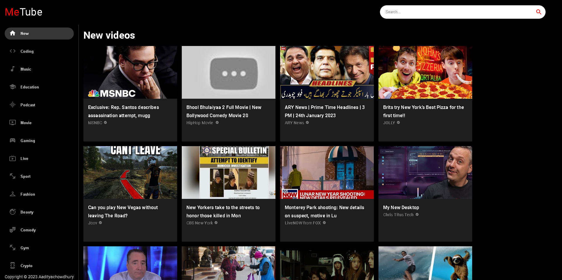This screenshot has height=280, width=562.
Task: Click the Podcast waveform icon
Action: (x=13, y=105)
